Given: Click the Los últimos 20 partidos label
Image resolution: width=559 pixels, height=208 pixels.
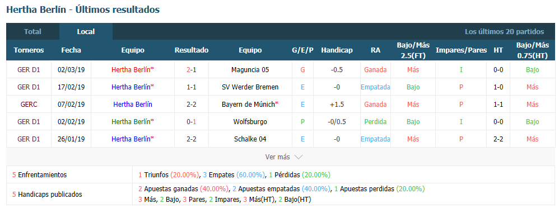Looking at the screenshot, I should [x=505, y=32].
